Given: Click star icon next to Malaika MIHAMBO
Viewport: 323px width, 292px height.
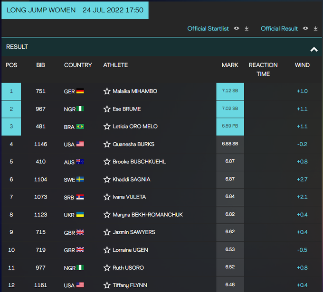Looking at the screenshot, I should pyautogui.click(x=107, y=91).
